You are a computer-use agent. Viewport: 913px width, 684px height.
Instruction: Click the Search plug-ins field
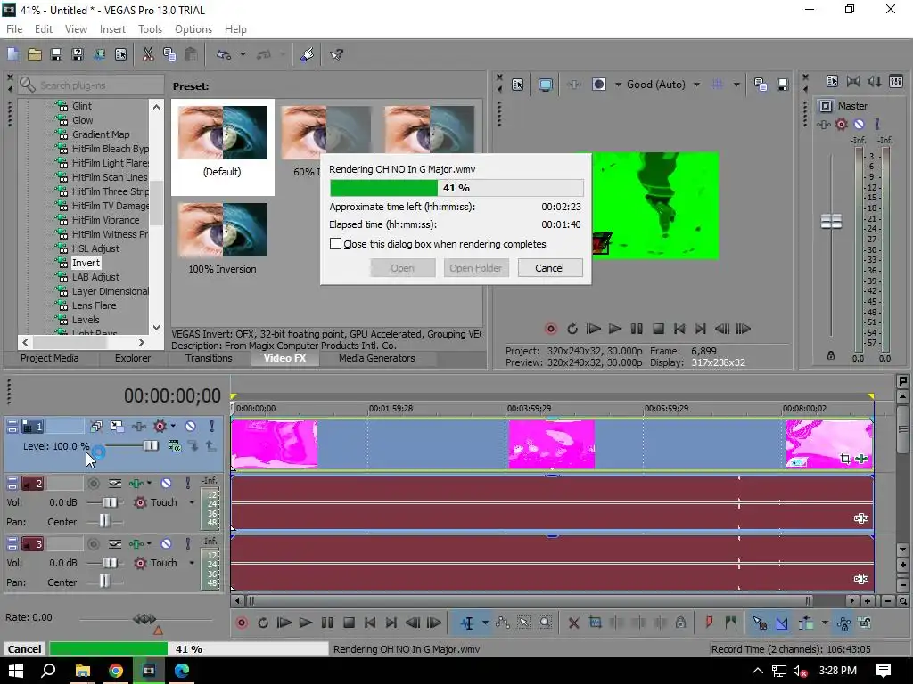point(91,85)
